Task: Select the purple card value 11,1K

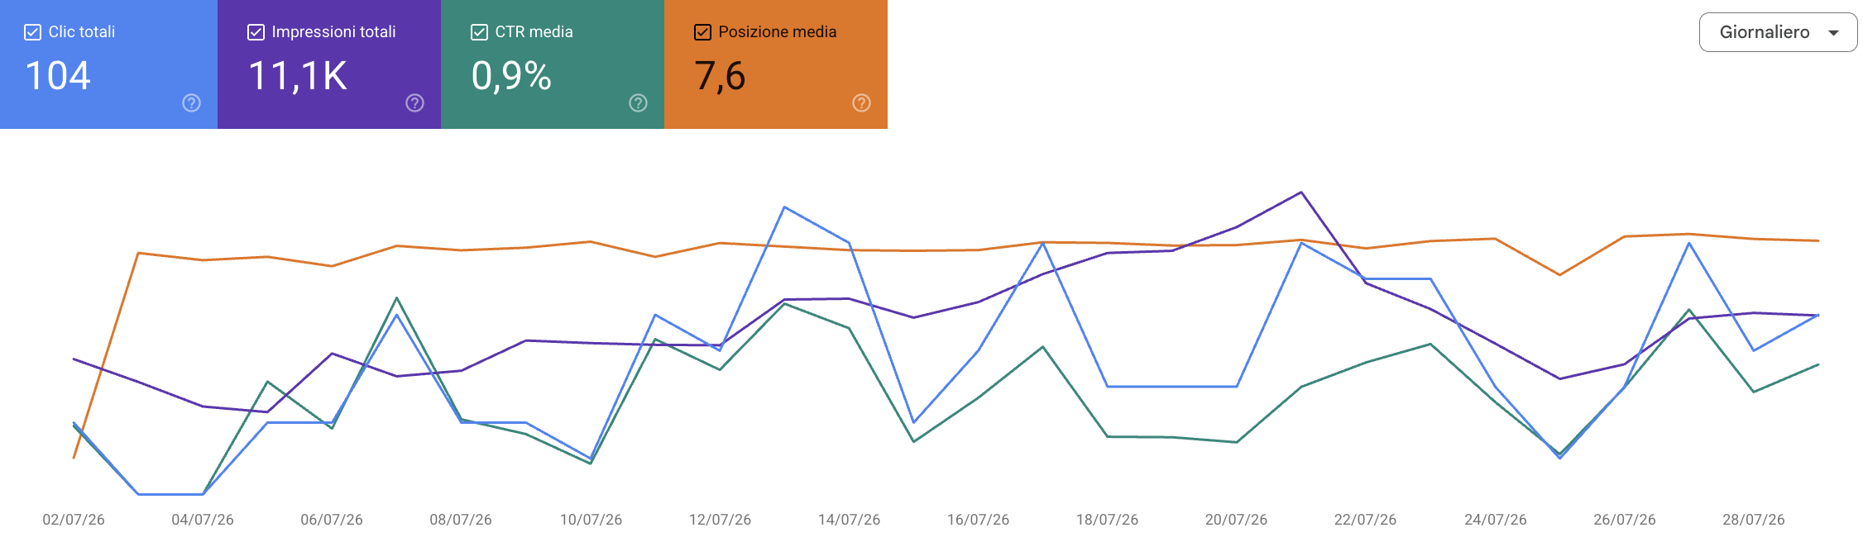Action: point(298,76)
